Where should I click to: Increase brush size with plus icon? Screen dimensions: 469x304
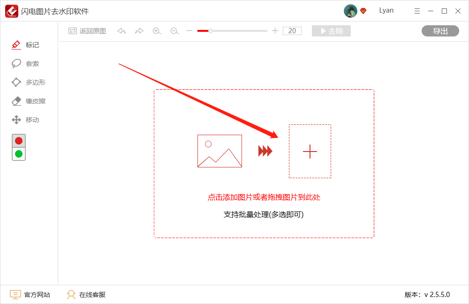[x=275, y=31]
